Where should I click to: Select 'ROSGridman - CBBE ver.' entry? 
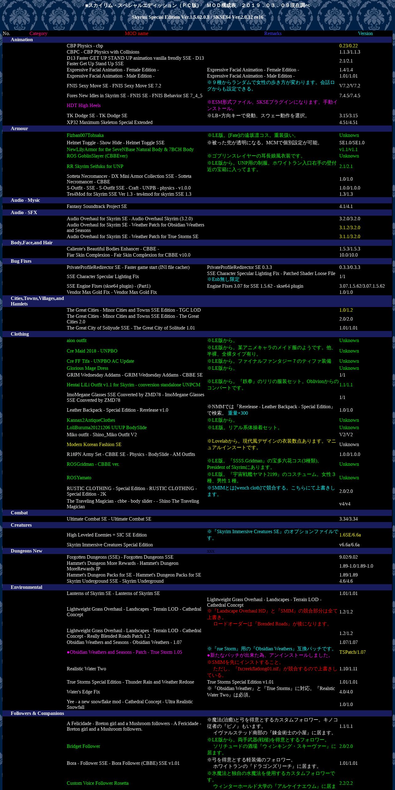point(93,464)
